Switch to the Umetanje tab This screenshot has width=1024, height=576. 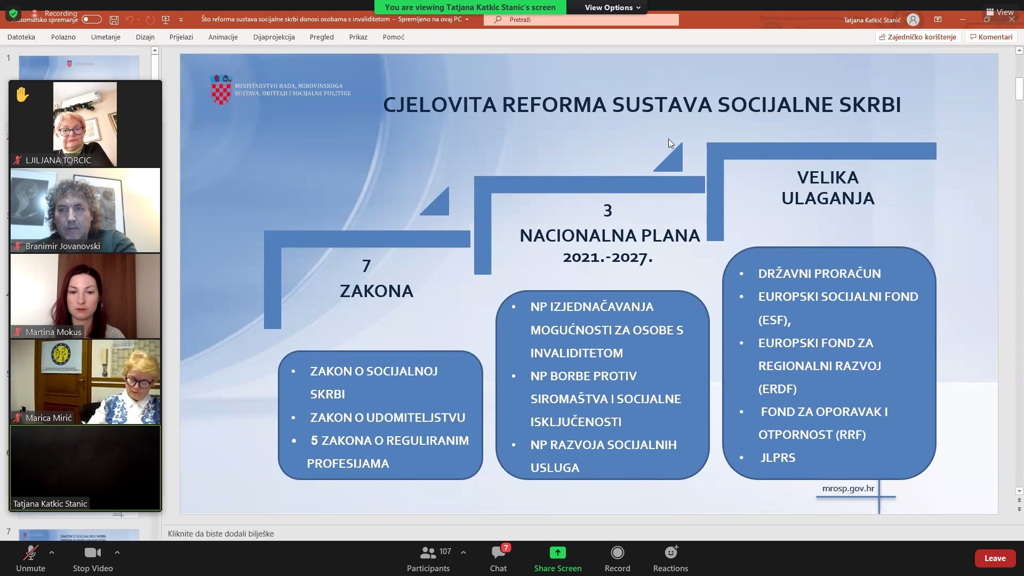point(106,37)
